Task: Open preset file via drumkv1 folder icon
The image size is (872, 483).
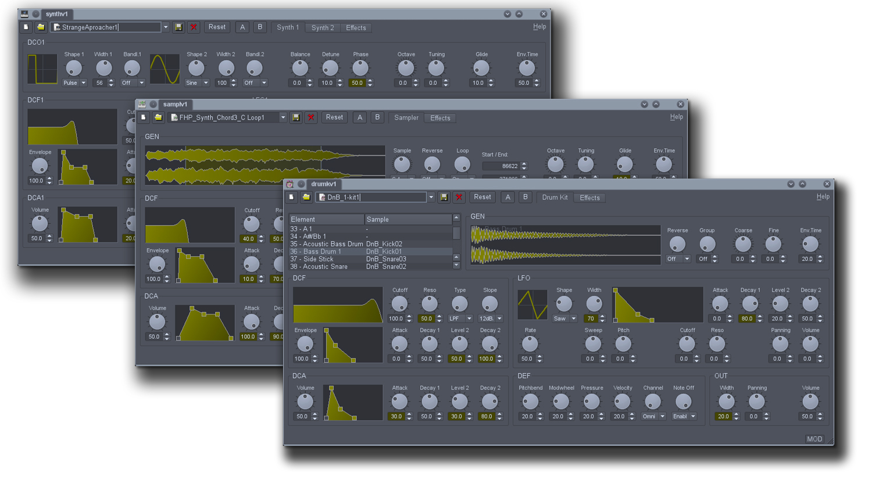Action: point(306,198)
